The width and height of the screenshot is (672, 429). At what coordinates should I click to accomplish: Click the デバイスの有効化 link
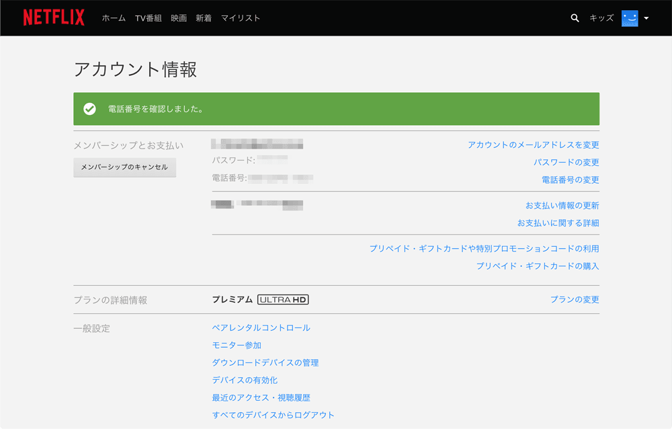[245, 381]
